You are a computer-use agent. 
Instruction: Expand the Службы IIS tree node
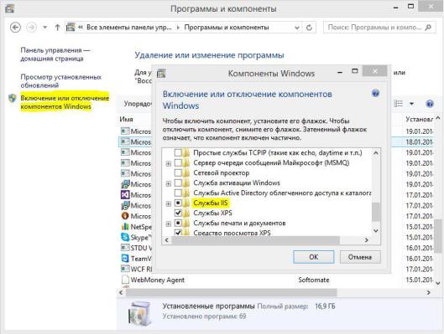coord(168,203)
